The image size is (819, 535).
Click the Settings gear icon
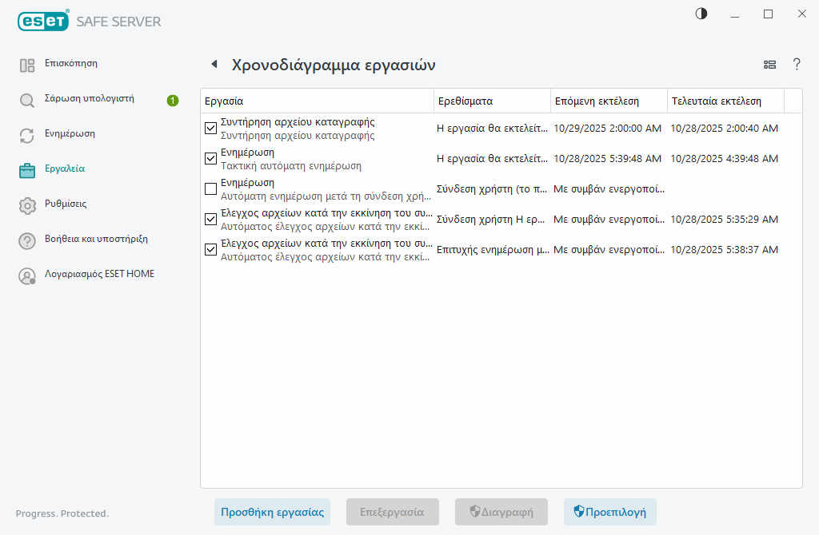tap(27, 205)
